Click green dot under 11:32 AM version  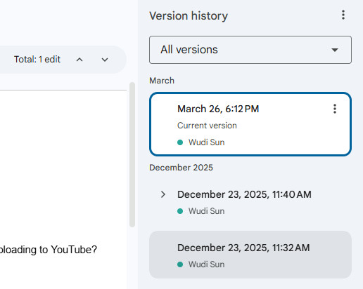180,264
